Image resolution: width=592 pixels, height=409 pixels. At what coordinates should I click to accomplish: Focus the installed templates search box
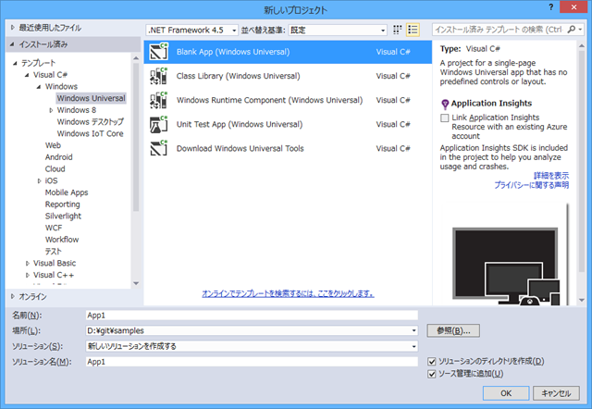click(x=499, y=30)
